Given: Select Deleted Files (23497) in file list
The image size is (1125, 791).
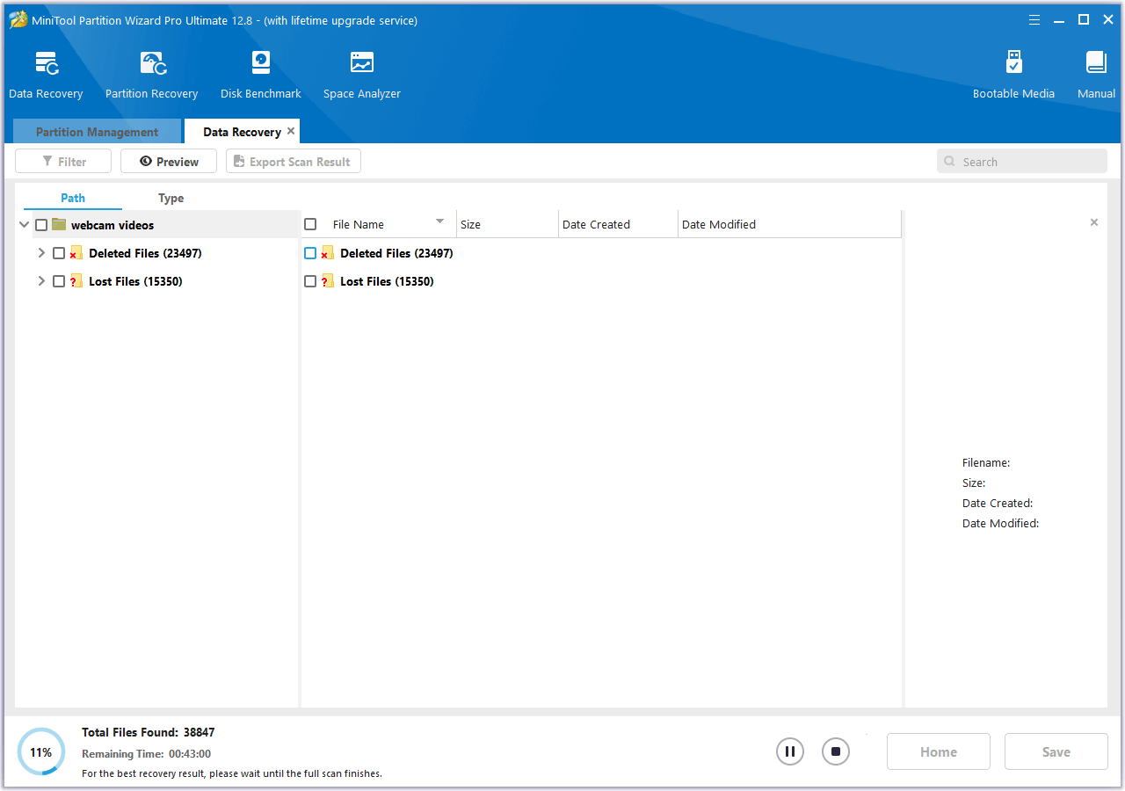Looking at the screenshot, I should 396,253.
